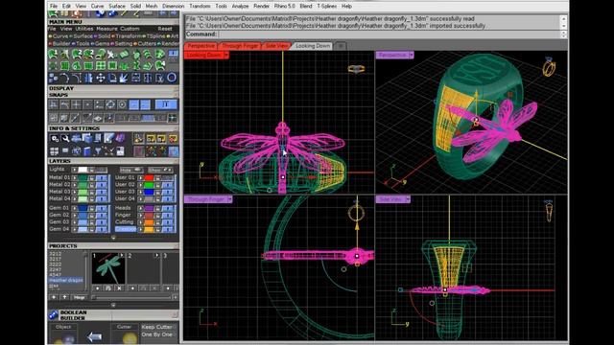Toggle the center circle object snap
Screen dimensions: 614x345
click(122, 104)
